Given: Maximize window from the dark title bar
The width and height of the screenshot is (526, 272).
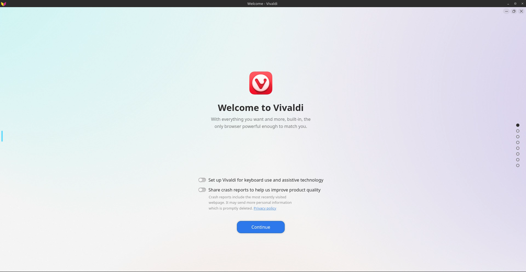Looking at the screenshot, I should coord(515,4).
